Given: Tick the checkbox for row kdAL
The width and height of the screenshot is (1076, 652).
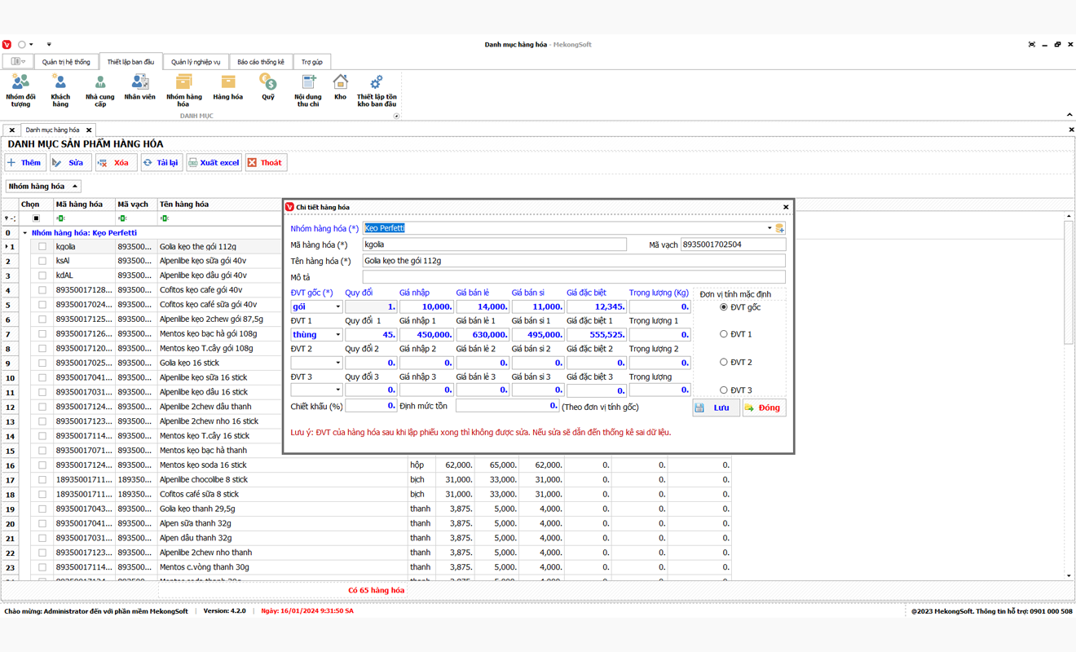Looking at the screenshot, I should click(x=42, y=275).
